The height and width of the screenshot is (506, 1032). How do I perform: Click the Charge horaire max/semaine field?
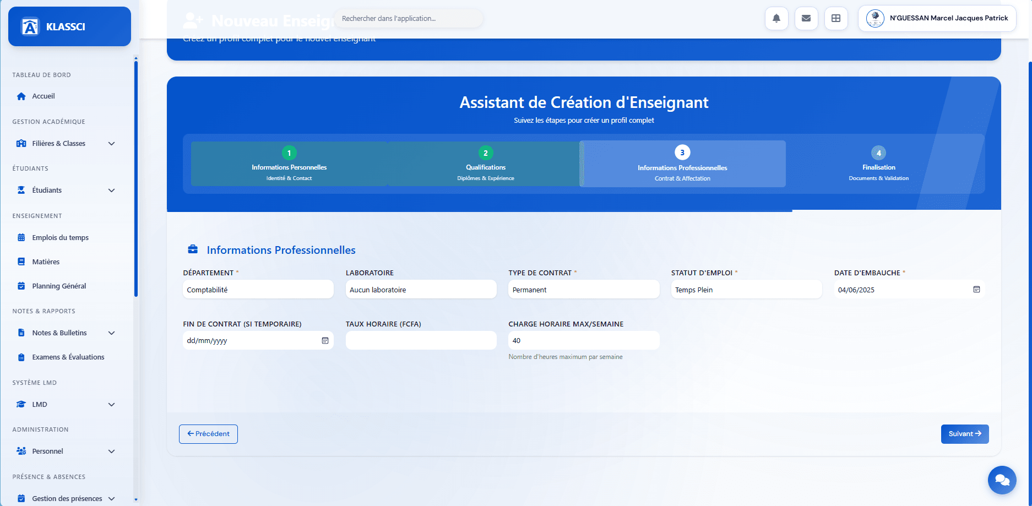click(584, 340)
